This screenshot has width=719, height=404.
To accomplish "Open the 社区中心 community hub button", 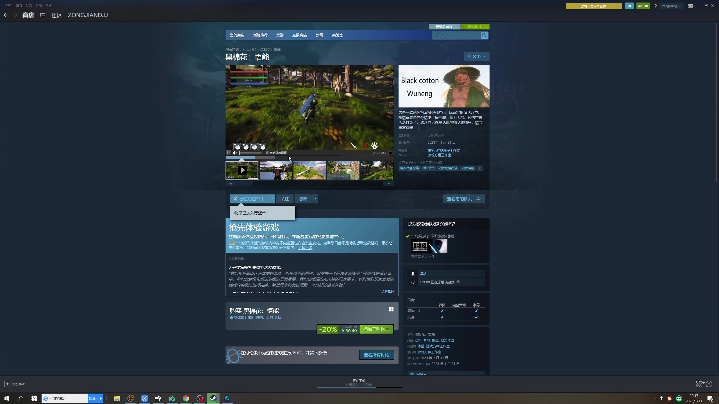I will coord(476,56).
